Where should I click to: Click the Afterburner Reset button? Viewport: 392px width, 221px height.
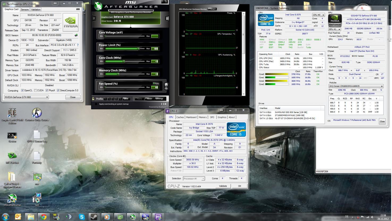pos(149,99)
